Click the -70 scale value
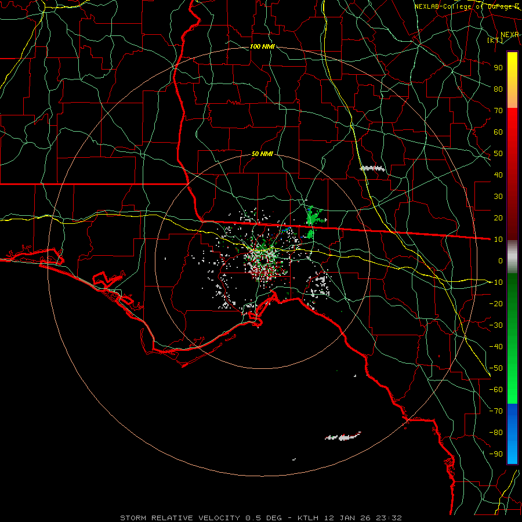The width and height of the screenshot is (522, 522). point(496,411)
